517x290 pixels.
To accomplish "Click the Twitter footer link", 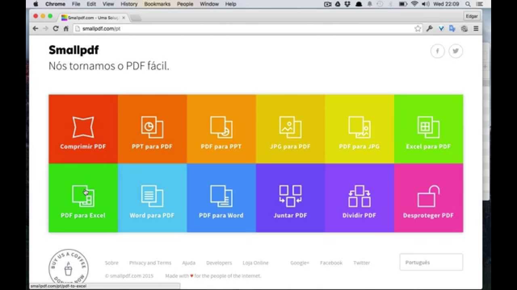I will pos(361,263).
